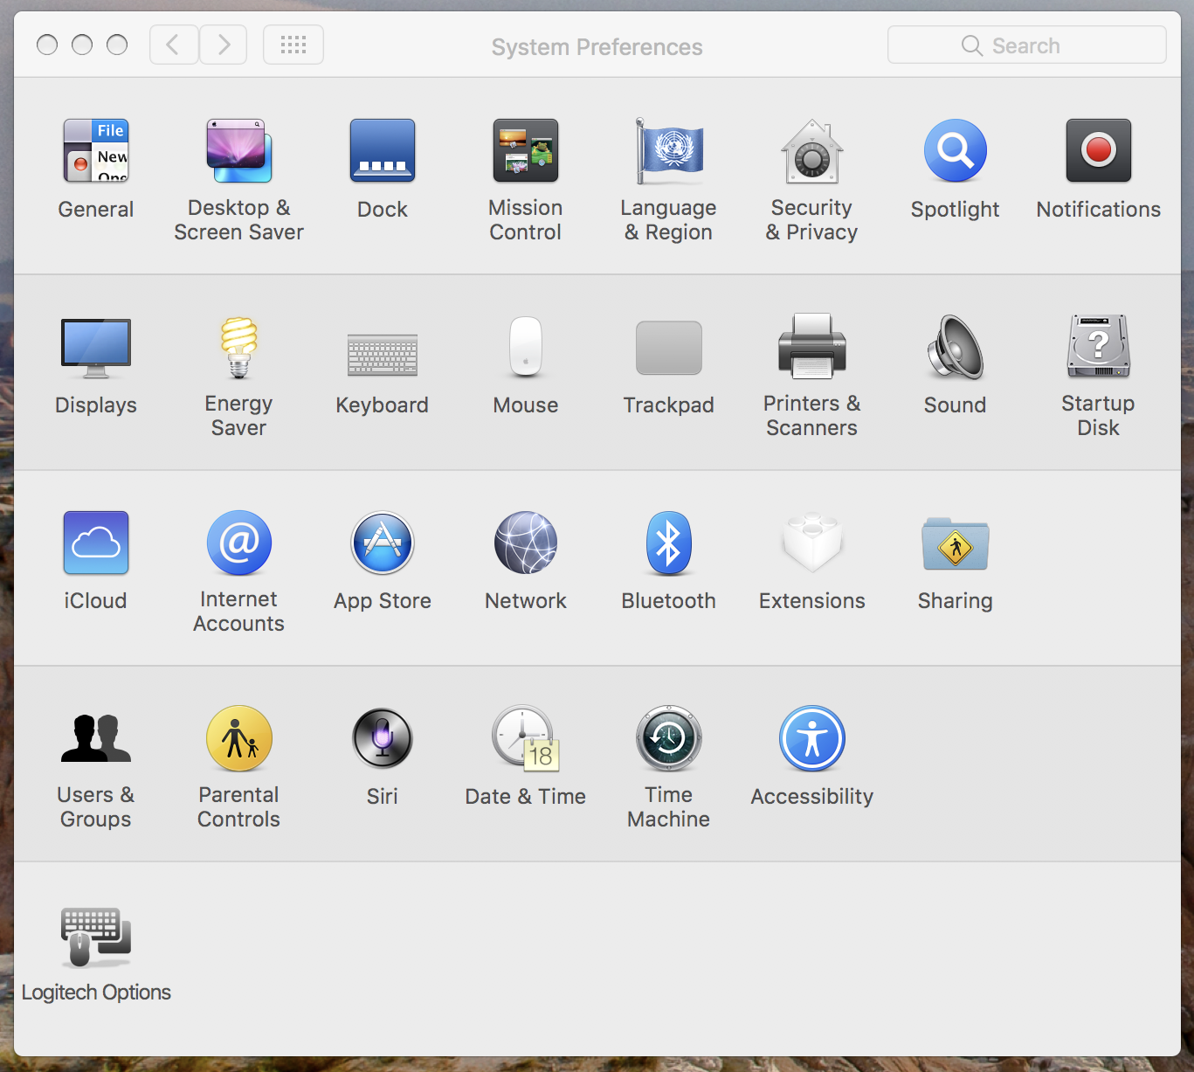Image resolution: width=1194 pixels, height=1072 pixels.
Task: Click the Show All grid button
Action: point(293,45)
